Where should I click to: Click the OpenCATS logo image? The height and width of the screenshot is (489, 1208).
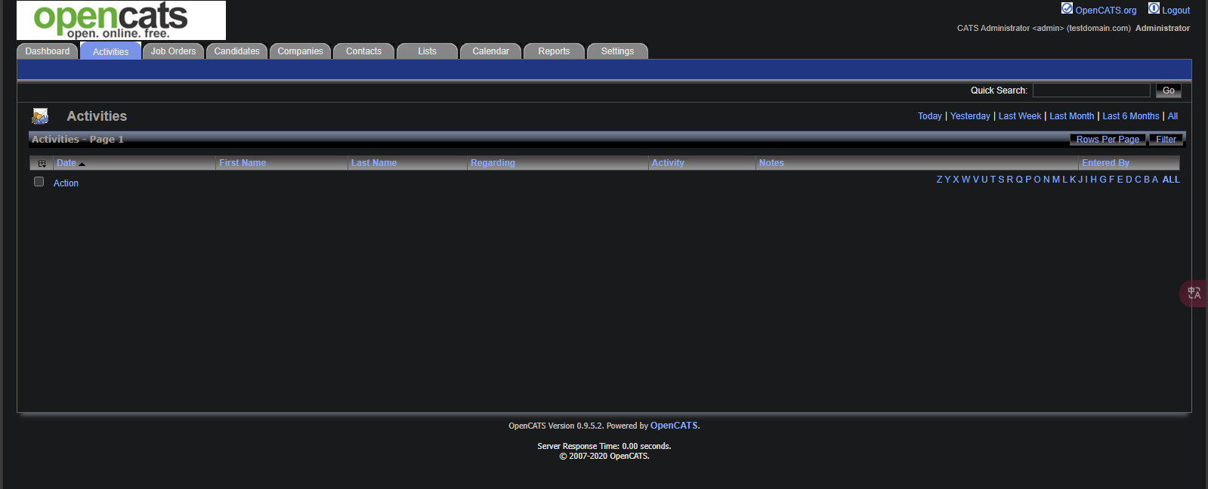point(121,20)
